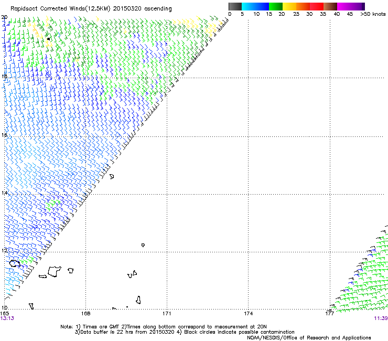The image size is (388, 341).
Task: Click the latitude axis label '12'
Action: coord(4,251)
